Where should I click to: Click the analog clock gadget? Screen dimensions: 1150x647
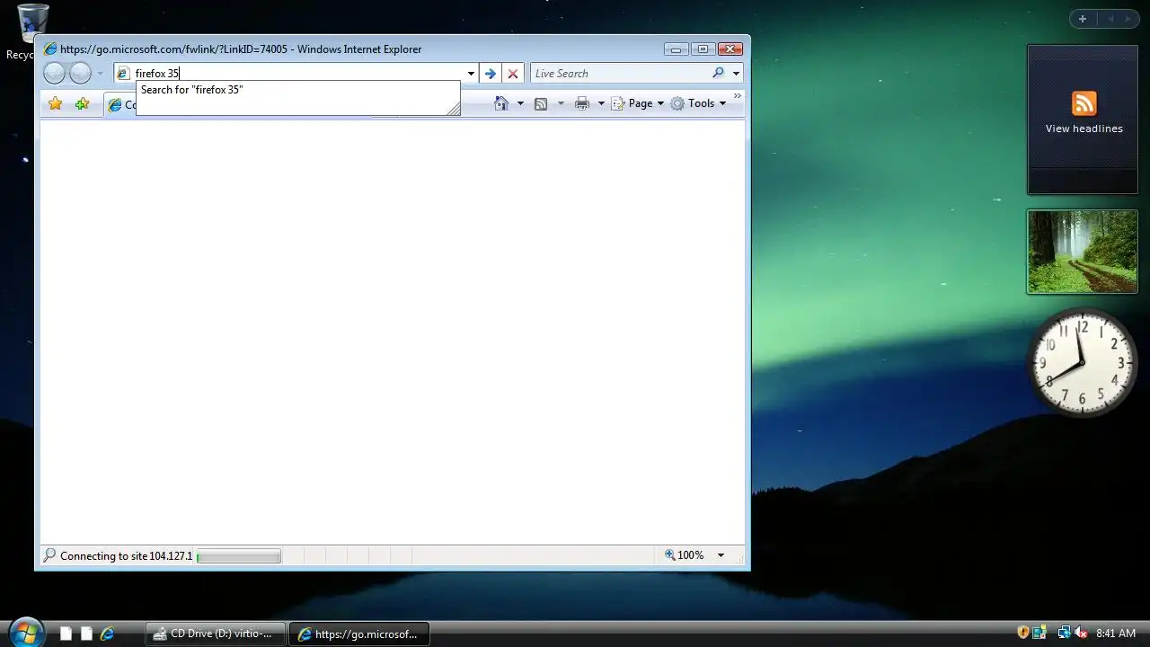1083,362
